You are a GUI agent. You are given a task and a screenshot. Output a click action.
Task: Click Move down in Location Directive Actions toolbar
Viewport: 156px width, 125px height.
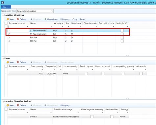tap(51, 106)
